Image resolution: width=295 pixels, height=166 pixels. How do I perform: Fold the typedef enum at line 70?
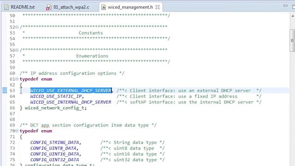(x=17, y=131)
